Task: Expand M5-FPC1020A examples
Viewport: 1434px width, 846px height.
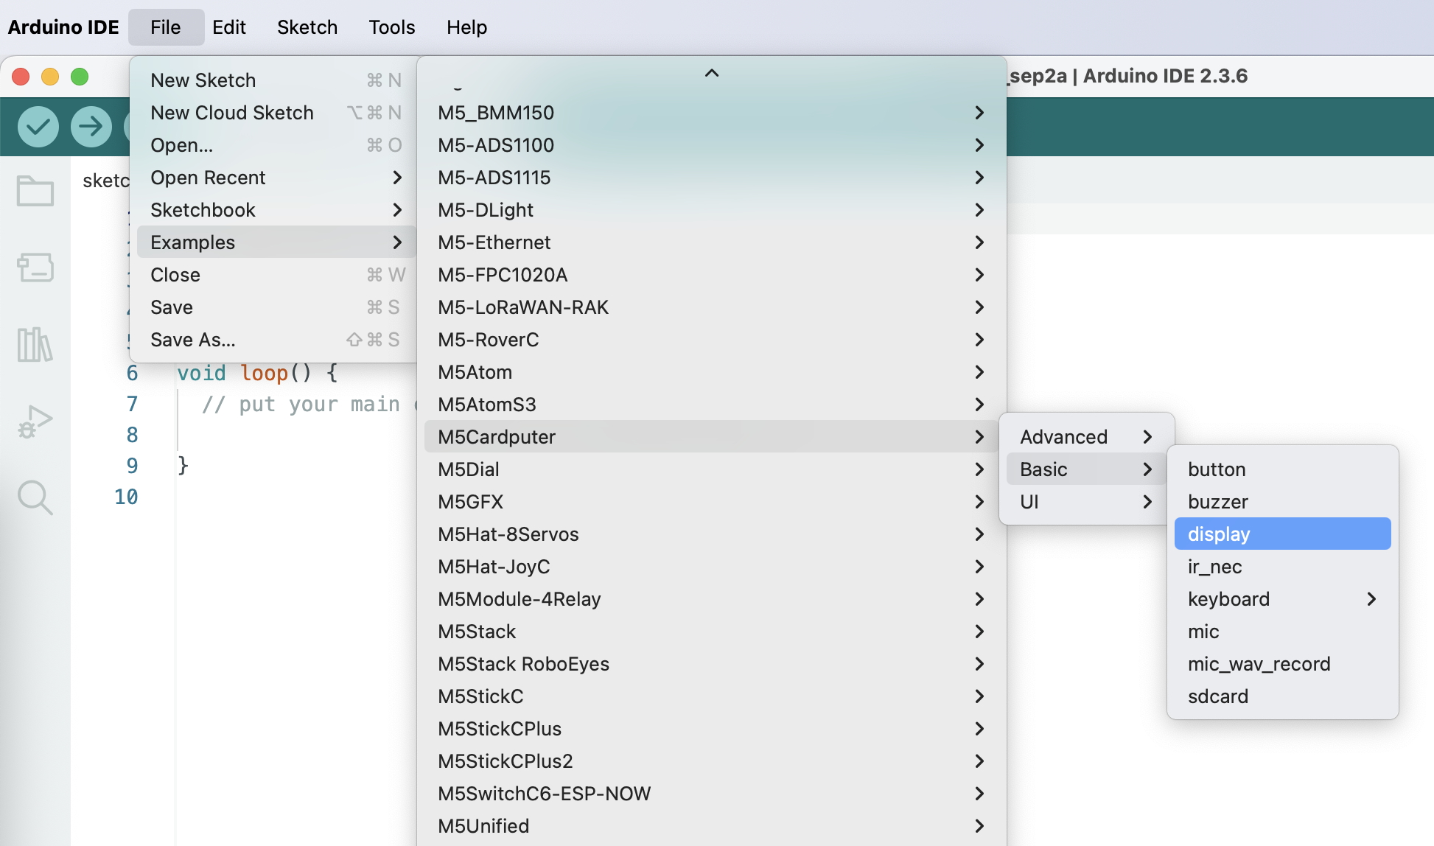Action: point(711,275)
